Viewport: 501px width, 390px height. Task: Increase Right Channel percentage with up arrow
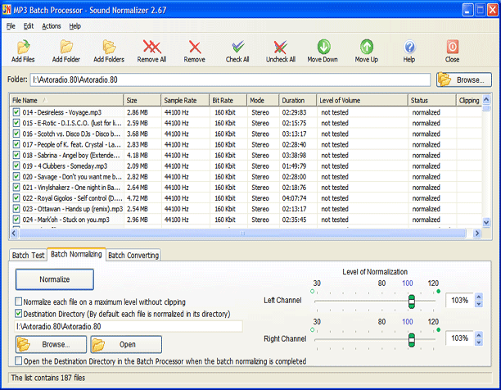(x=479, y=335)
